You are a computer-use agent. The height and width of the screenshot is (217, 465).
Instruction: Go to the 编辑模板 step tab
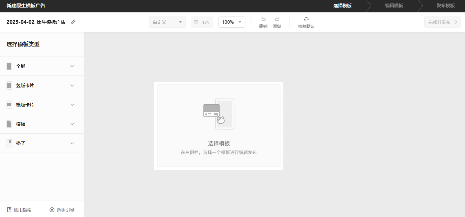point(394,6)
